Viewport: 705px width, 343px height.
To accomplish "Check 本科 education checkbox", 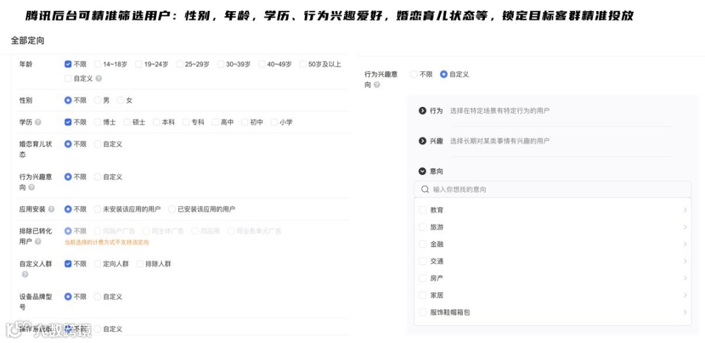I will (x=157, y=122).
